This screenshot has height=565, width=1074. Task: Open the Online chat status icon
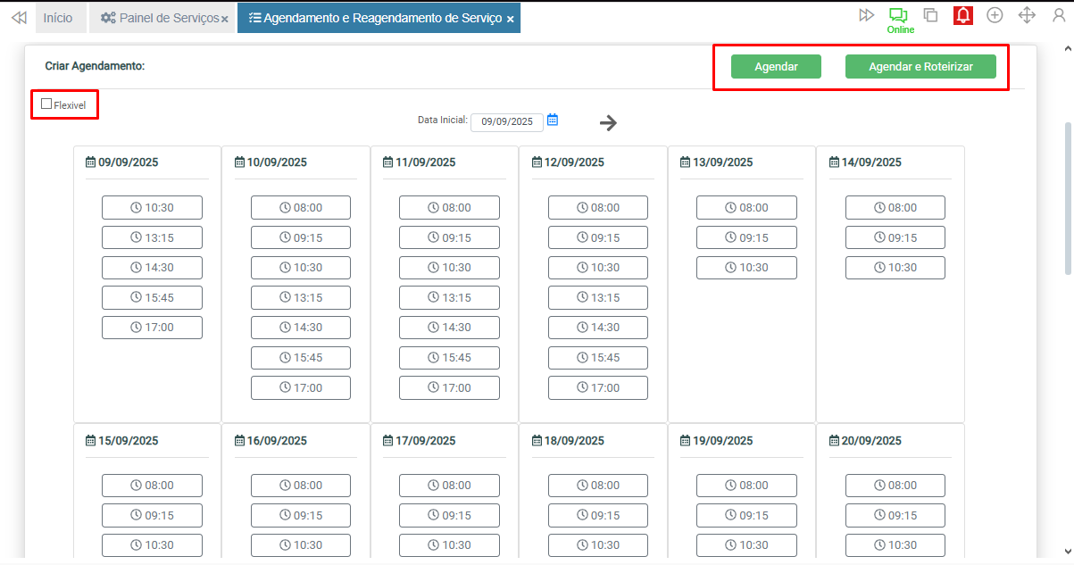coord(898,15)
